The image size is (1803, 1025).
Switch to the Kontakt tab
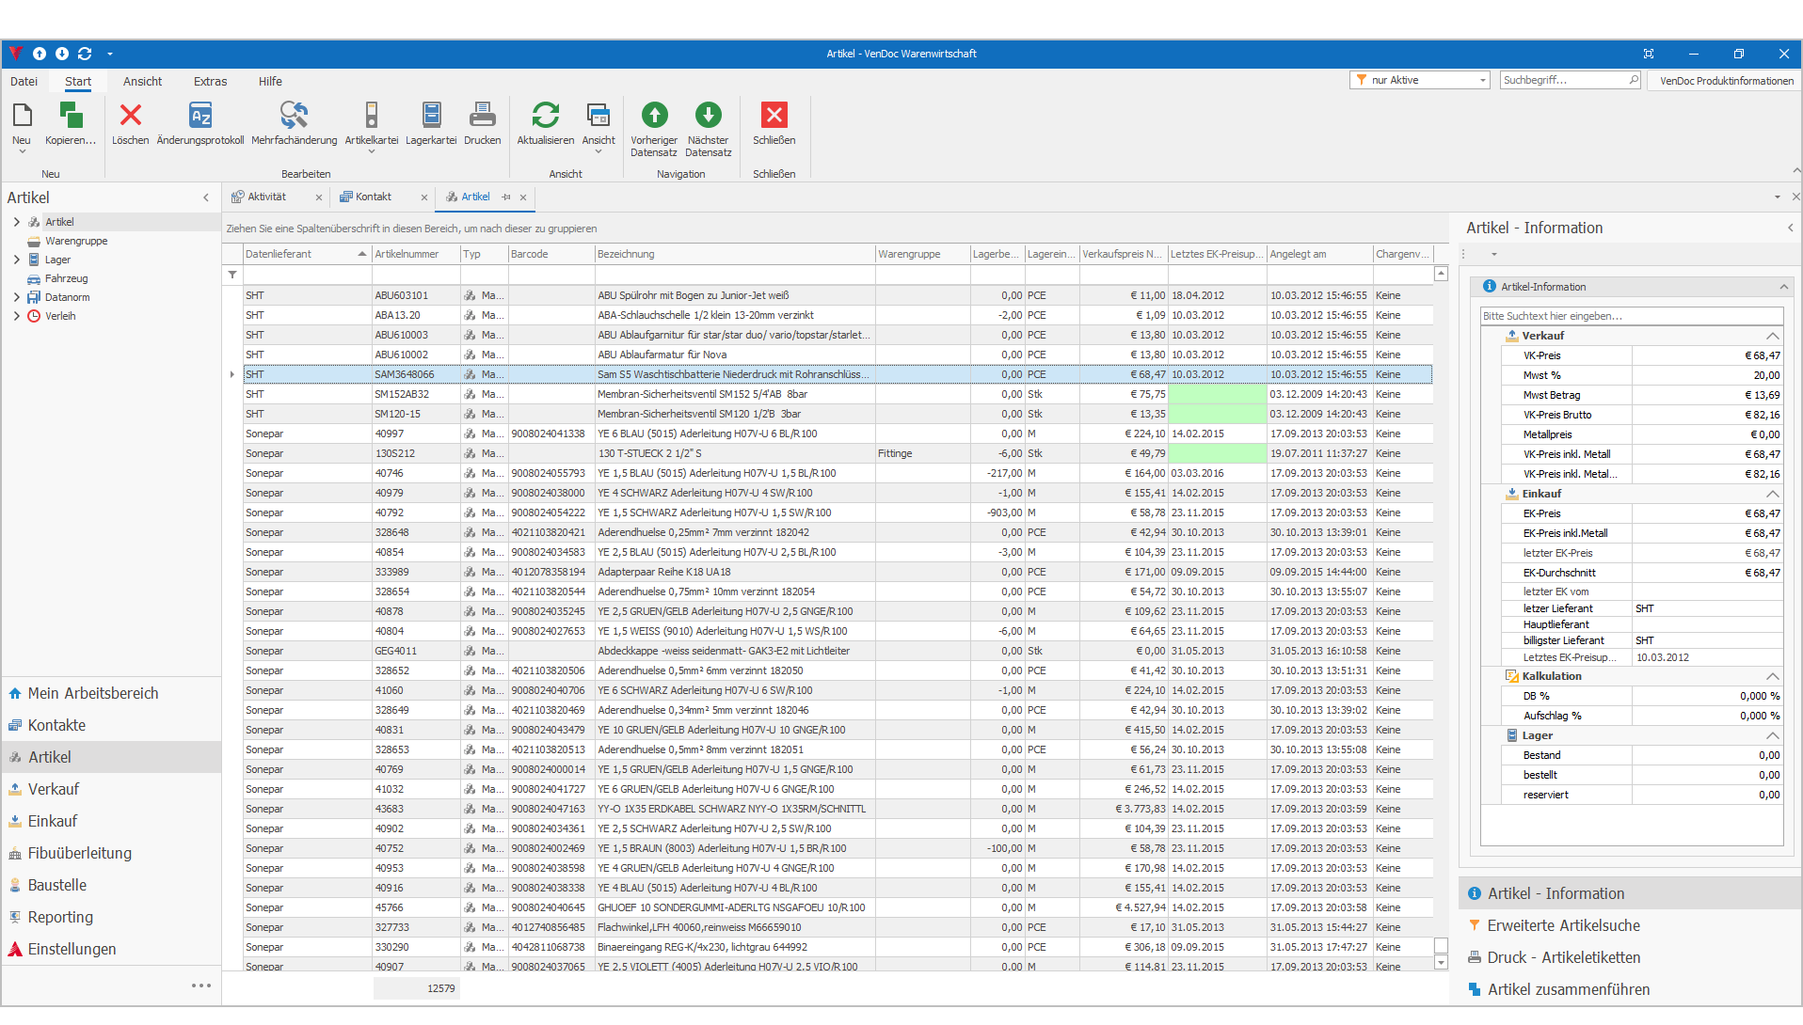(x=374, y=197)
